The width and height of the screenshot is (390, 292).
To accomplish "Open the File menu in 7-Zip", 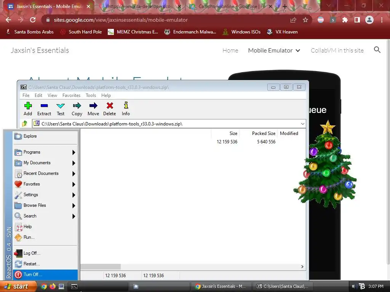I will (26, 95).
